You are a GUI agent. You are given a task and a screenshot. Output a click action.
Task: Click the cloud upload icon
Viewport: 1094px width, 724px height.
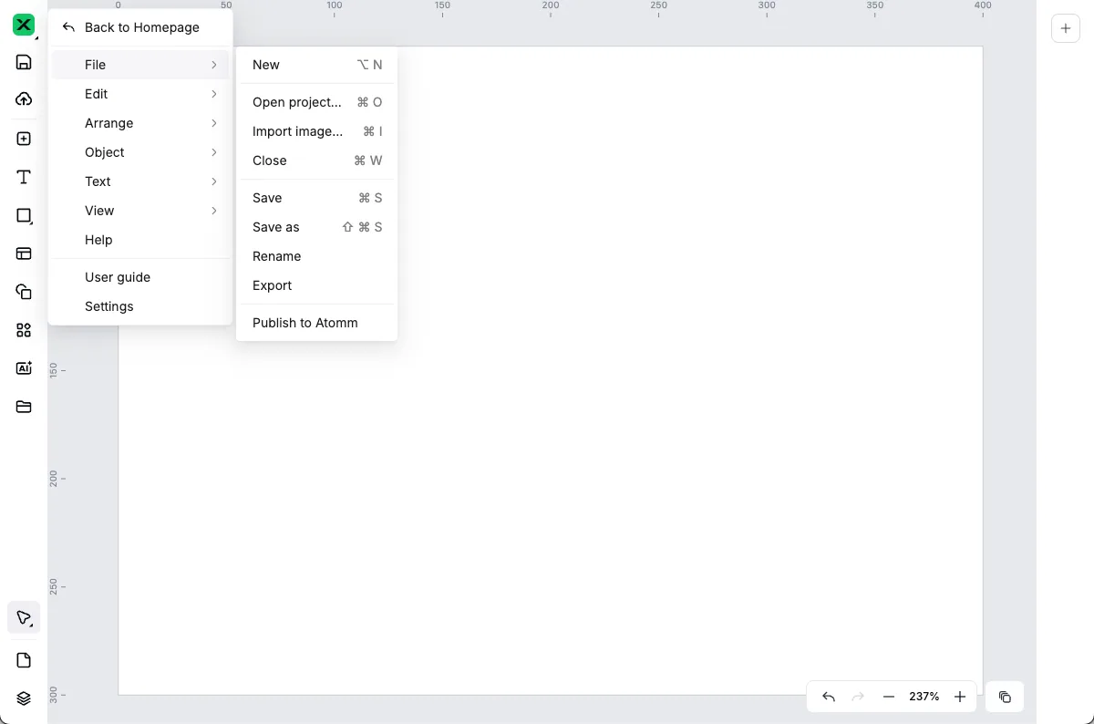pos(24,99)
